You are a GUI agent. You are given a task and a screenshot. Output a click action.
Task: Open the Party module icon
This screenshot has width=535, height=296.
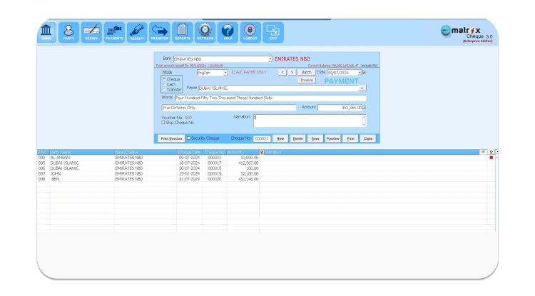coord(68,33)
